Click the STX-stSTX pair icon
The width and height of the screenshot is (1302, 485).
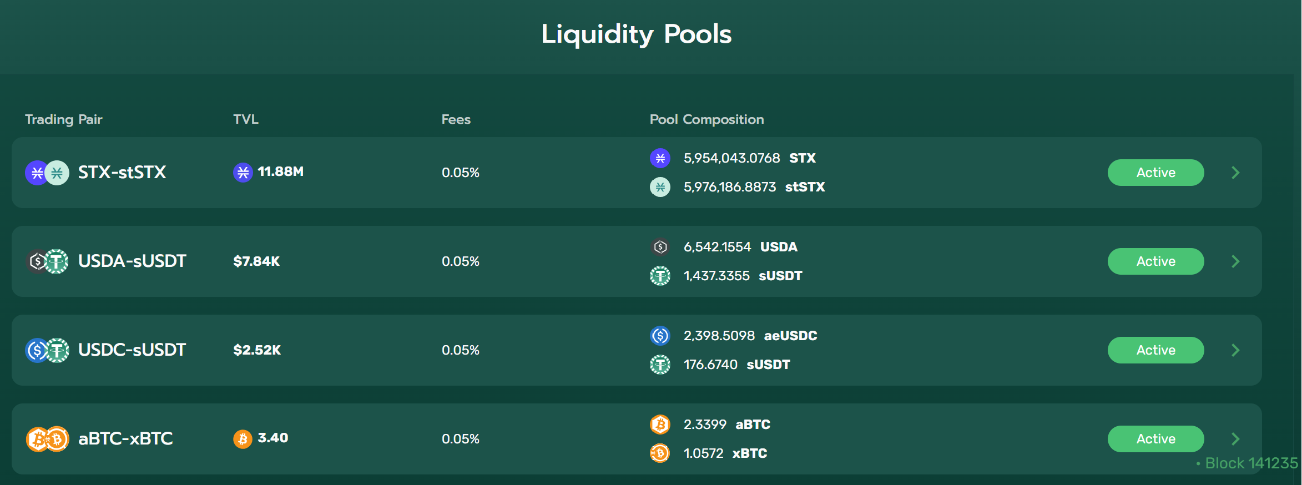[x=47, y=173]
